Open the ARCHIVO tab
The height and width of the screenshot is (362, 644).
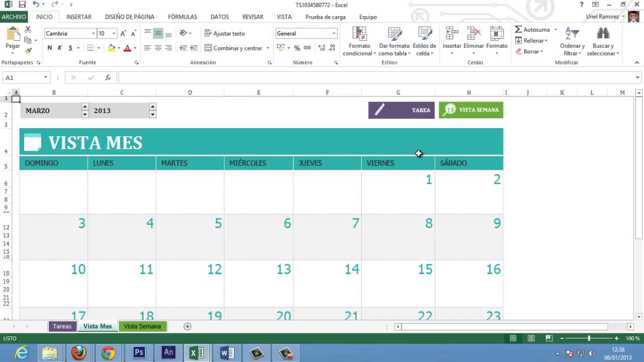pyautogui.click(x=14, y=17)
